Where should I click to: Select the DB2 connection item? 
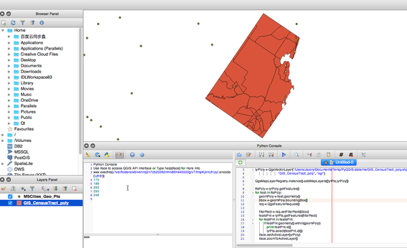[x=18, y=146]
